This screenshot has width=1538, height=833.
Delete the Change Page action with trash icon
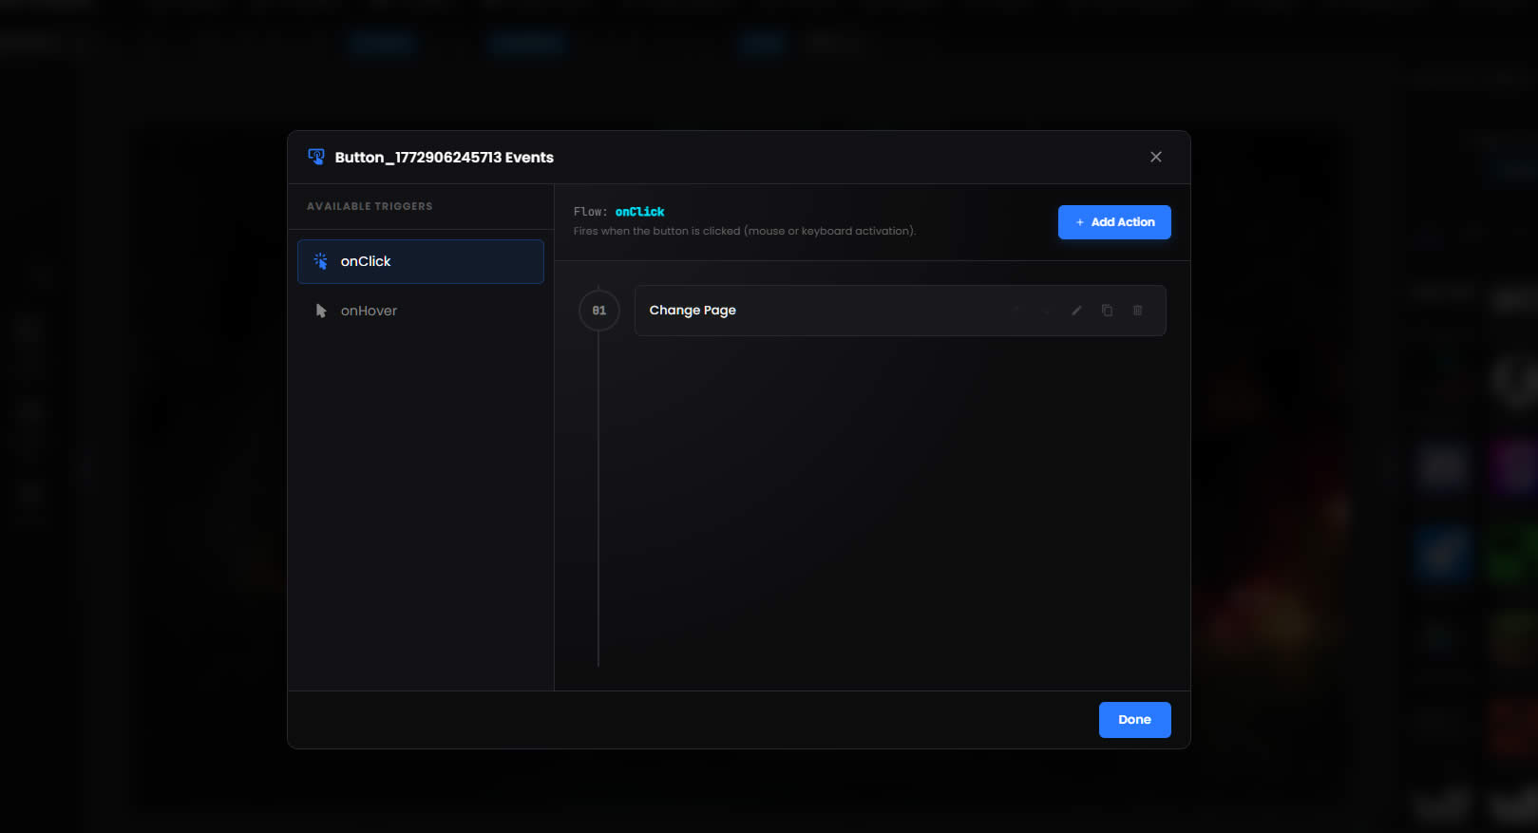point(1137,311)
